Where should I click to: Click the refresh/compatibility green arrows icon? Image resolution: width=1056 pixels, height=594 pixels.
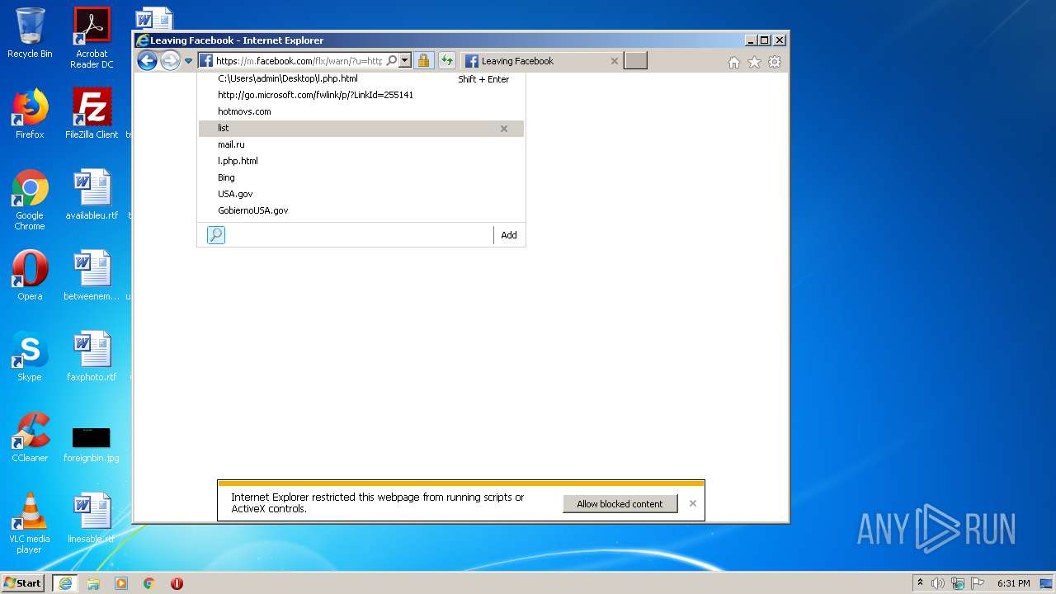pos(446,60)
